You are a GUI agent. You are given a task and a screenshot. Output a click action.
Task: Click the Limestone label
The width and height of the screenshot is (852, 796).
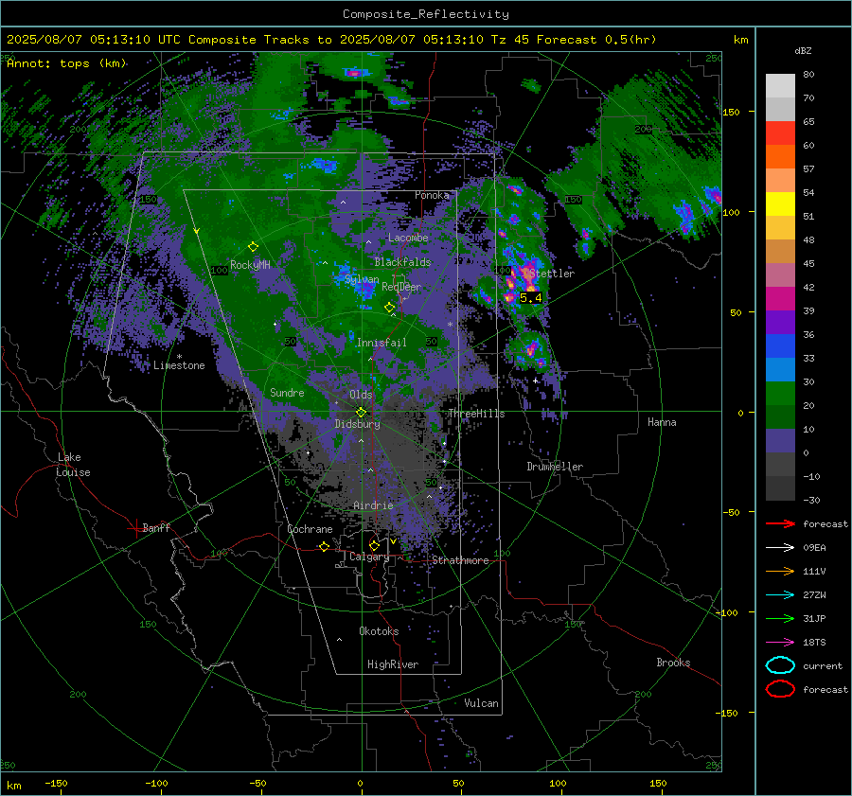click(179, 365)
